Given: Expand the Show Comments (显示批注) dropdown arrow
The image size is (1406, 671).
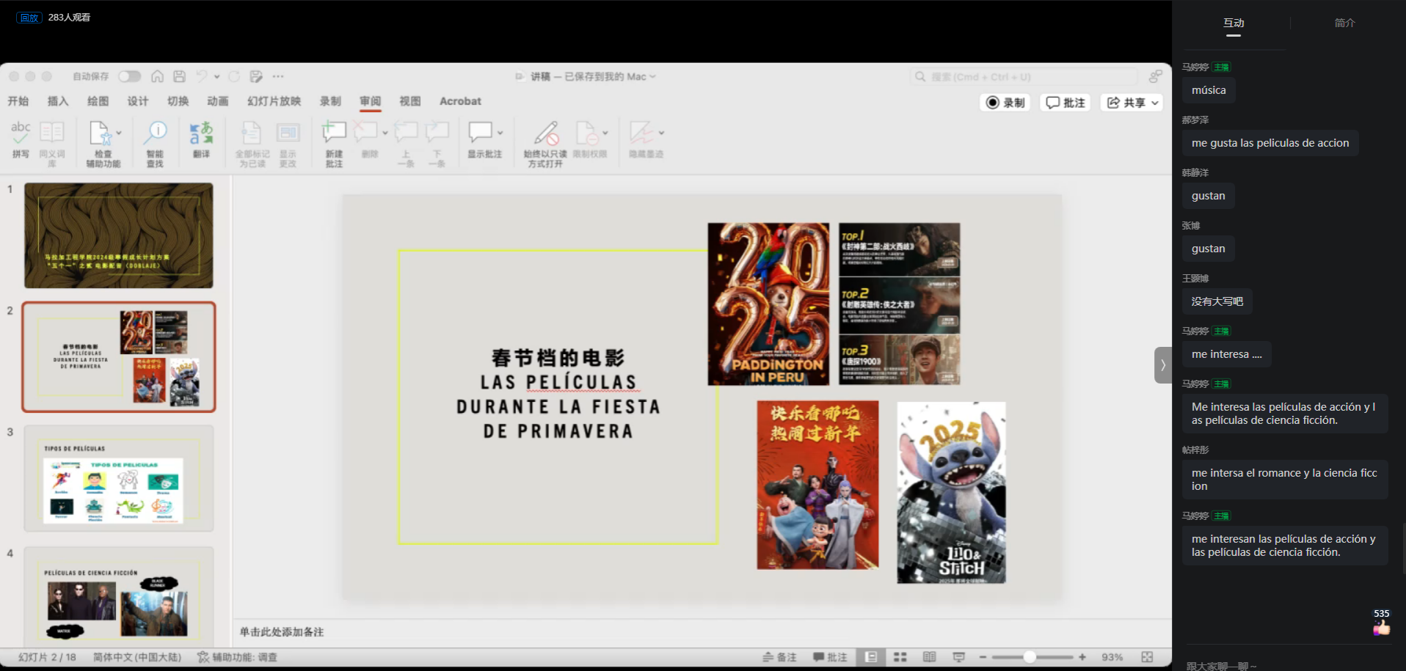Looking at the screenshot, I should 500,133.
